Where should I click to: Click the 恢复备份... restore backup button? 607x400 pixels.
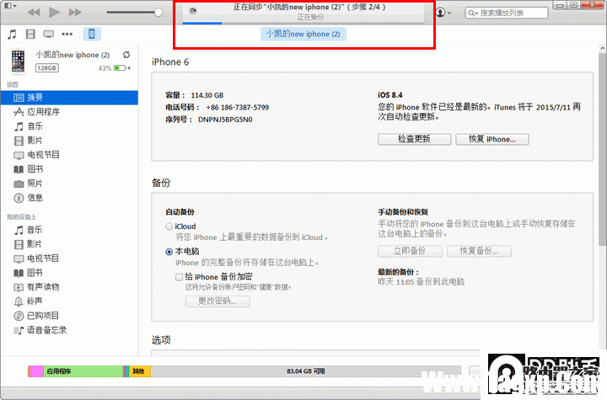(x=479, y=251)
